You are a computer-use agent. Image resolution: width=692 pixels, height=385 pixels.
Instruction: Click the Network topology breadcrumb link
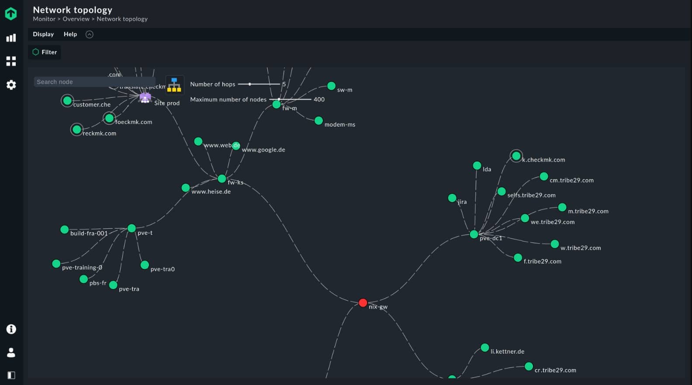coord(122,19)
